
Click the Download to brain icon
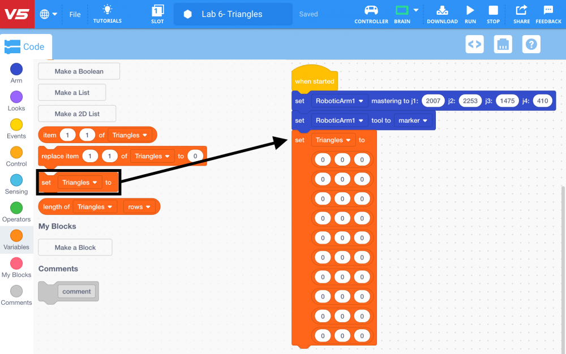coord(442,10)
